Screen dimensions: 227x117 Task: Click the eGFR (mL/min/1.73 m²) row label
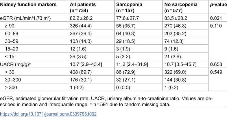pos(25,18)
